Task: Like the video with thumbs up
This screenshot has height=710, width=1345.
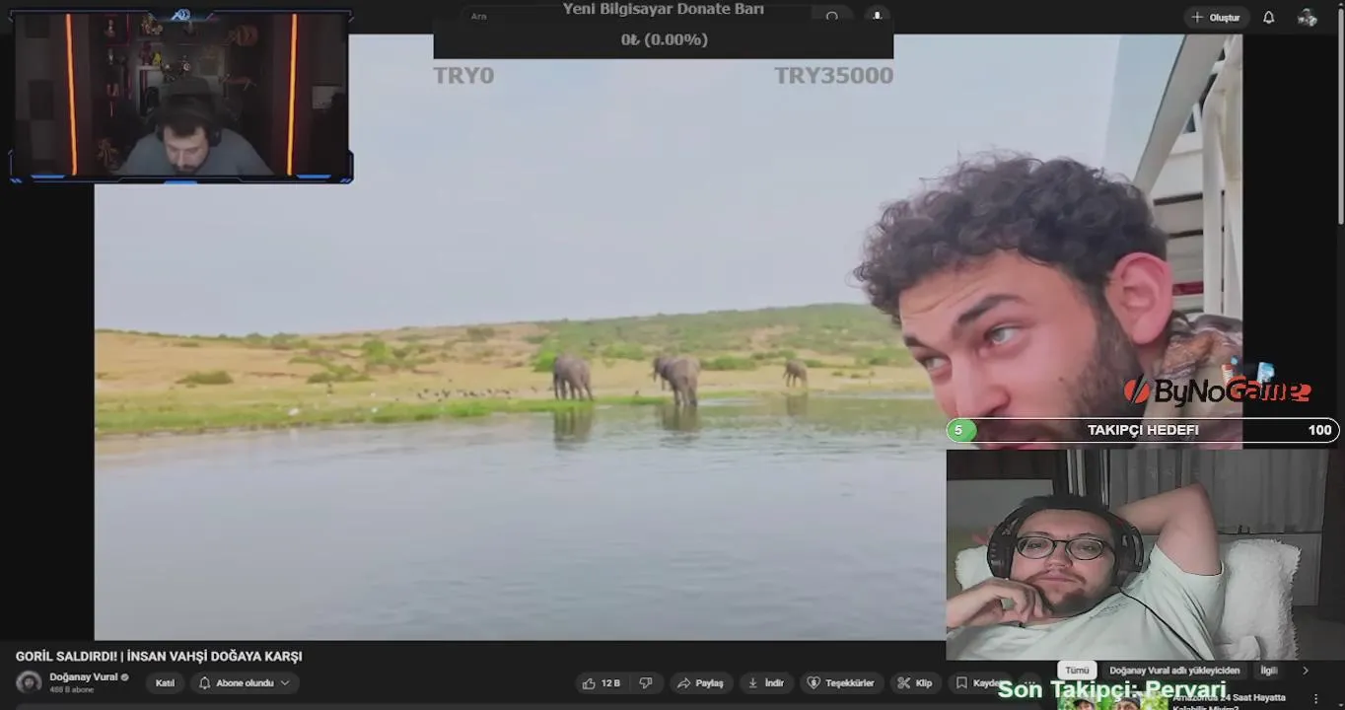Action: pyautogui.click(x=602, y=683)
